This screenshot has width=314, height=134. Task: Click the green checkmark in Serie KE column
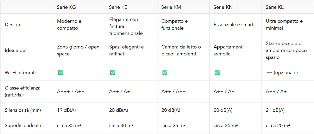click(x=112, y=73)
